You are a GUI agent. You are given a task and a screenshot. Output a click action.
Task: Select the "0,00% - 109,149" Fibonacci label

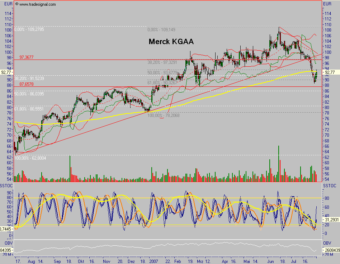161,30
